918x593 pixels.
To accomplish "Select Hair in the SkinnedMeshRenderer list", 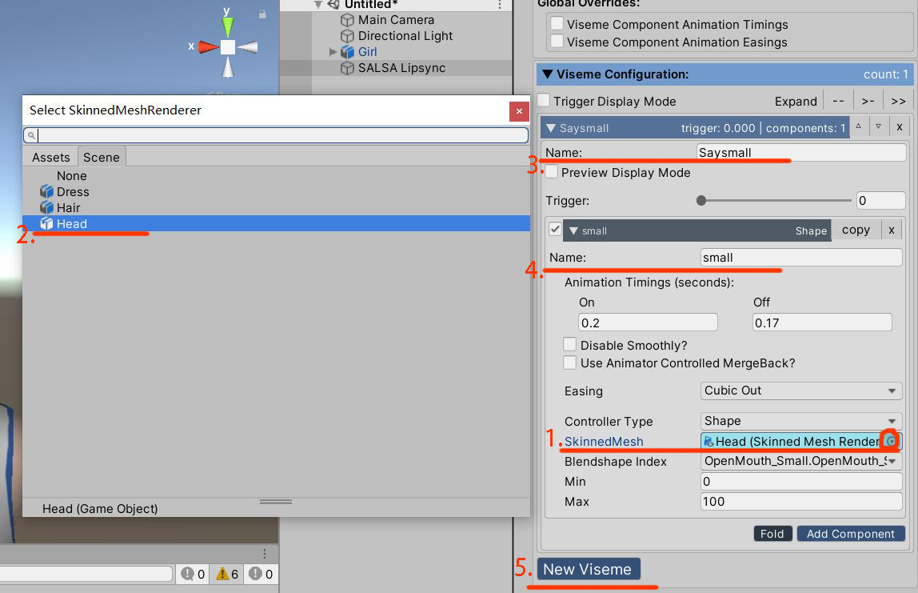I will [x=69, y=207].
